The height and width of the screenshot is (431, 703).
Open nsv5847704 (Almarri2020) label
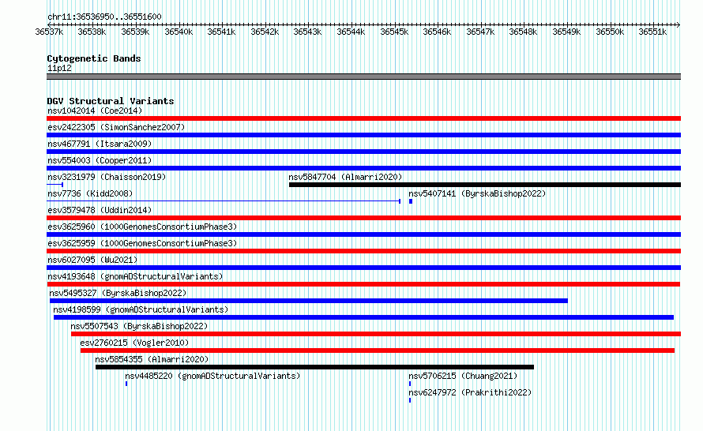click(345, 177)
